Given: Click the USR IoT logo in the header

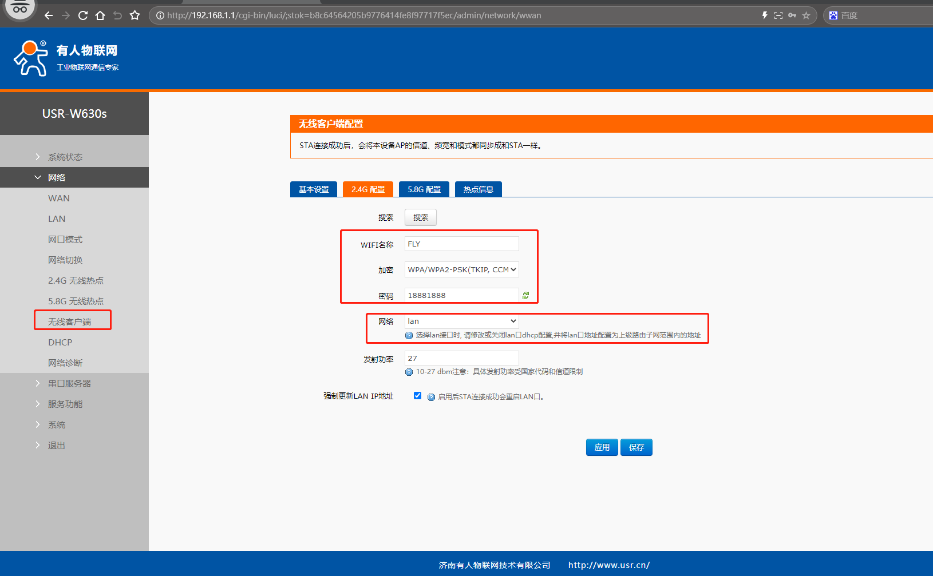Looking at the screenshot, I should pyautogui.click(x=66, y=58).
